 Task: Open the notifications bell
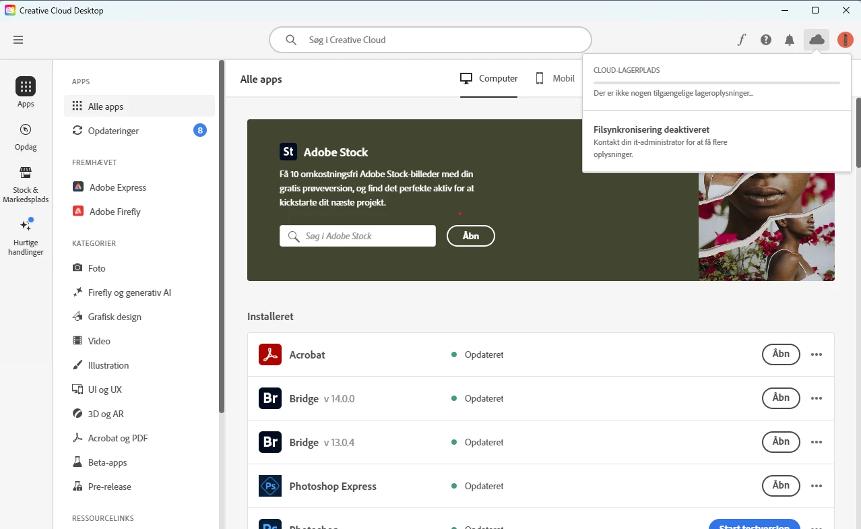790,40
